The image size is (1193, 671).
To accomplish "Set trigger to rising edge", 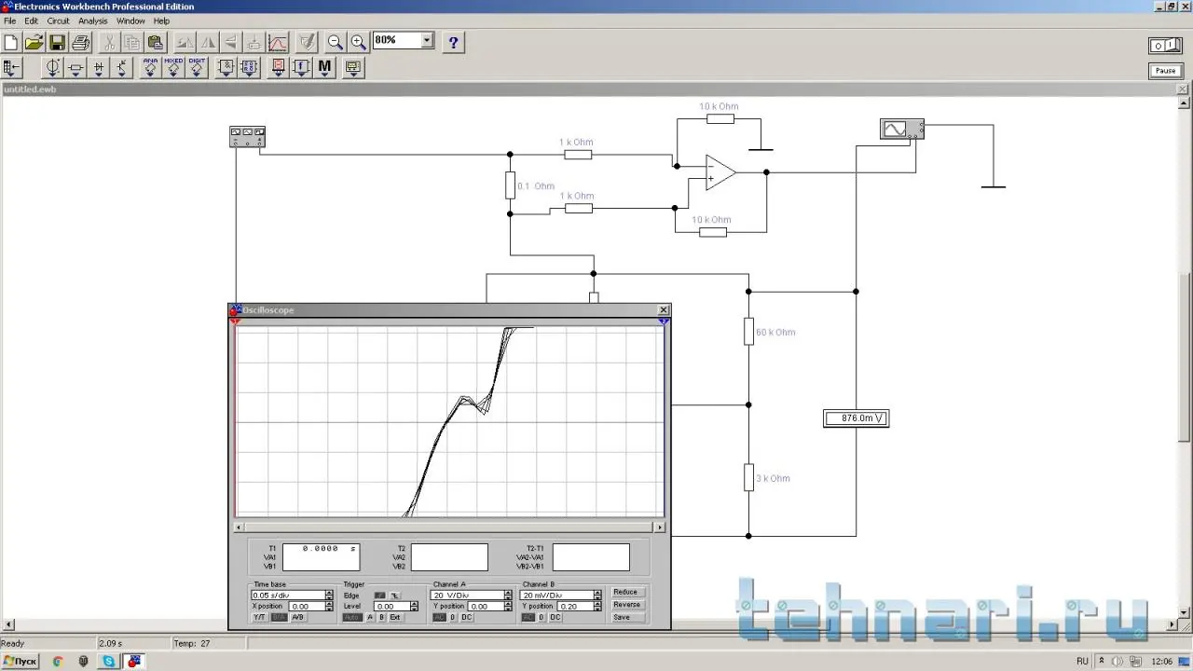I will pos(379,596).
